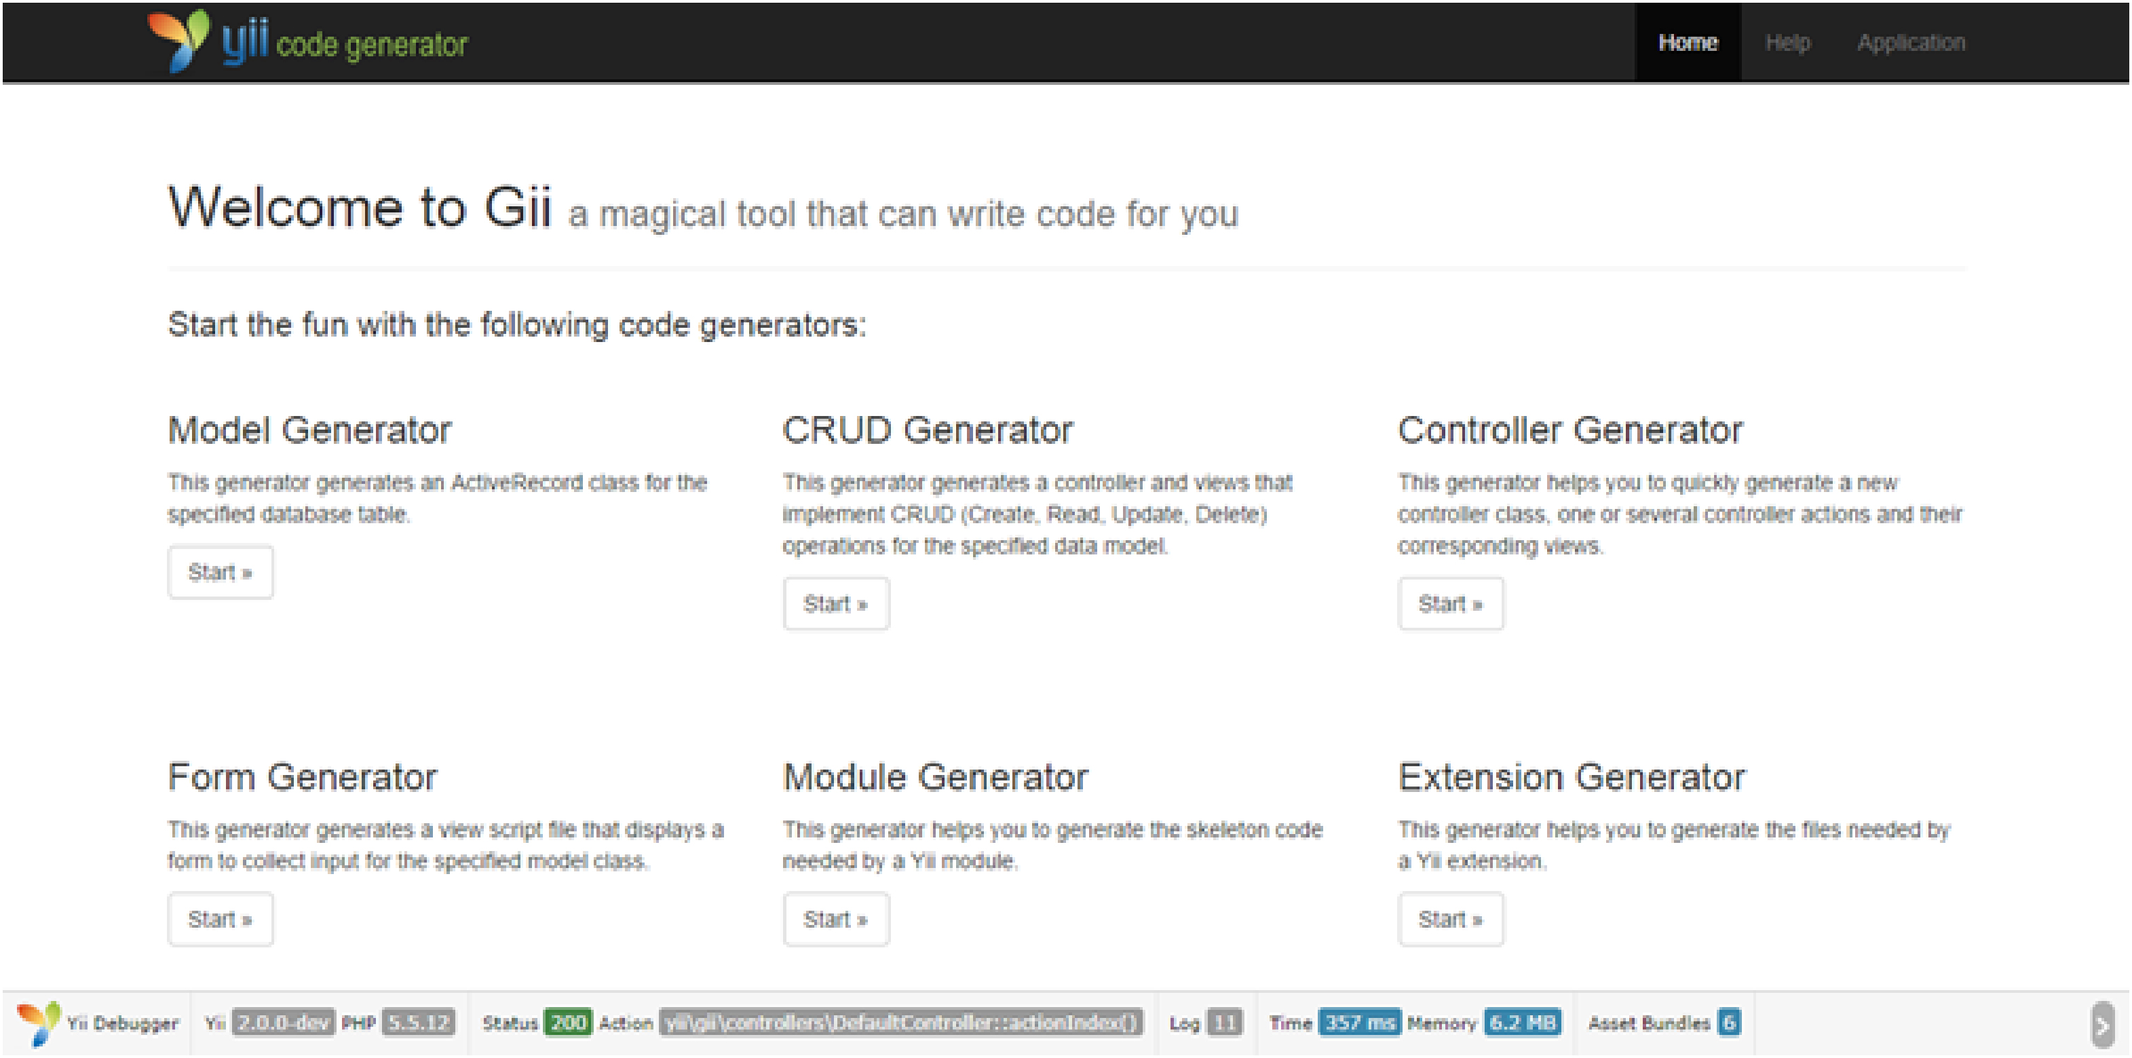
Task: Open the Yii Debugger logo icon
Action: pos(38,1023)
